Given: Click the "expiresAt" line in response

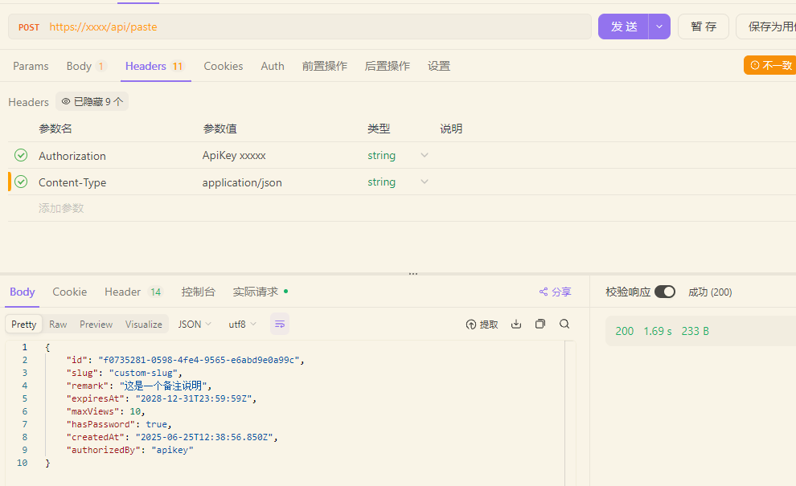Looking at the screenshot, I should tap(162, 398).
